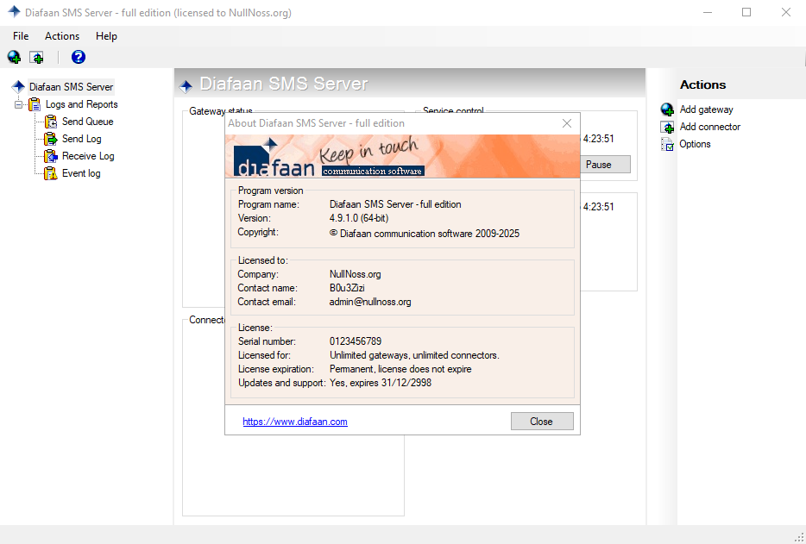This screenshot has width=806, height=544.
Task: Select the Send Log tree item
Action: click(82, 139)
